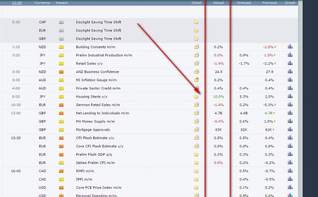Open detail folder for CHF Daylight Saving
The image size is (318, 197).
click(x=196, y=22)
